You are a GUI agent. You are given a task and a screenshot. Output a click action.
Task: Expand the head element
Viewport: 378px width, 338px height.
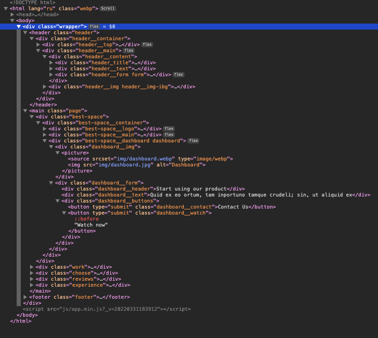point(12,14)
